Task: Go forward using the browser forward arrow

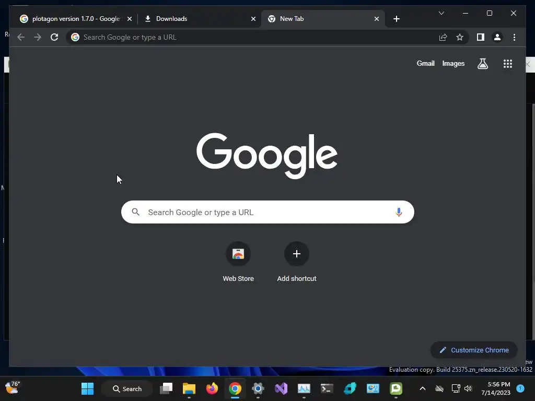Action: tap(38, 37)
